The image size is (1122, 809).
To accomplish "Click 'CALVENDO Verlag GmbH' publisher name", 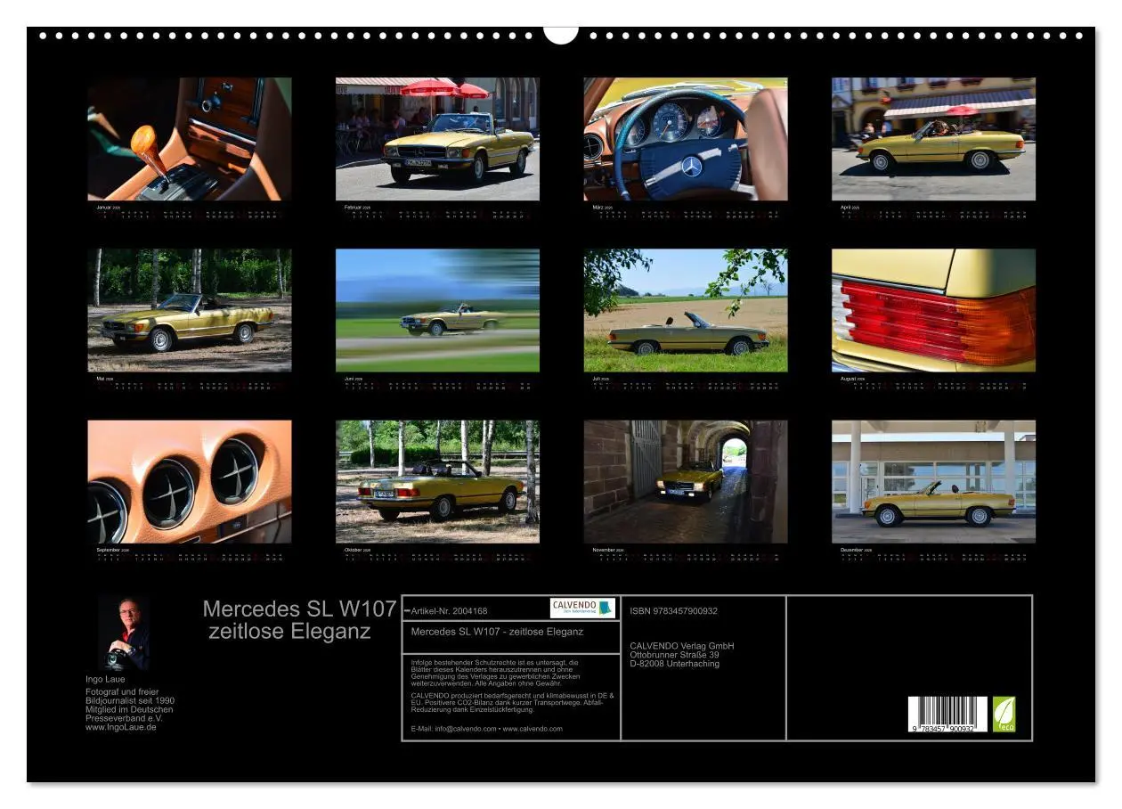I will (681, 646).
